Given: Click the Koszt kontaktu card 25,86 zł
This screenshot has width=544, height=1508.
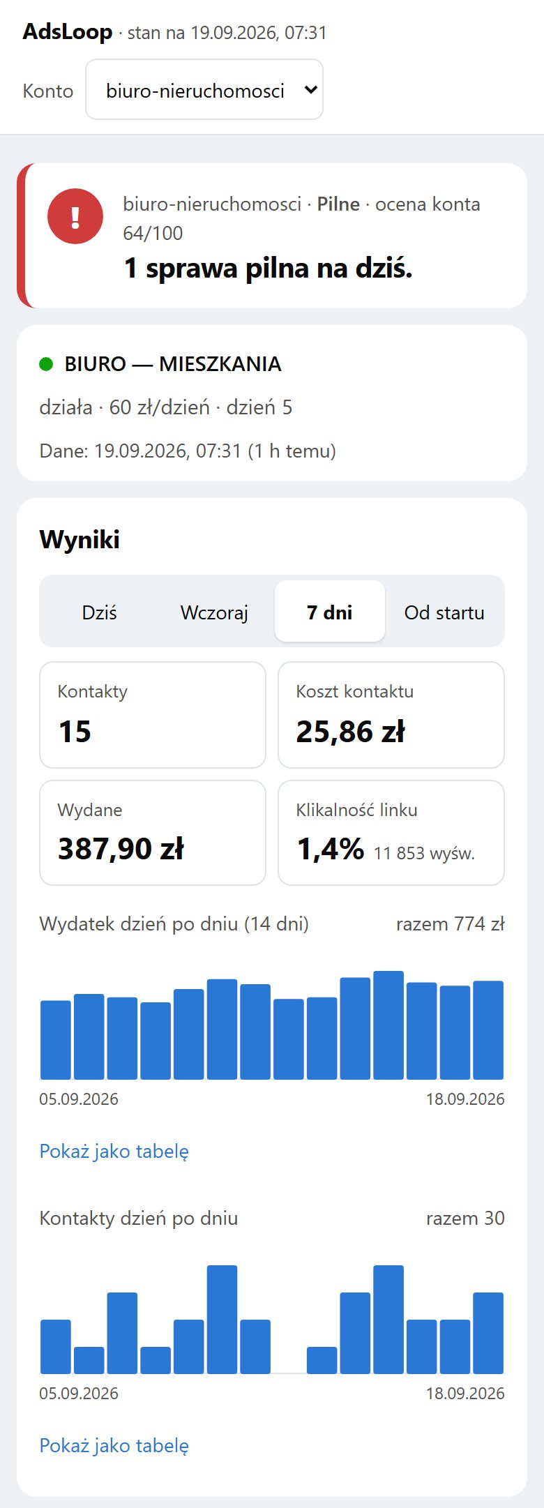Looking at the screenshot, I should pyautogui.click(x=391, y=715).
